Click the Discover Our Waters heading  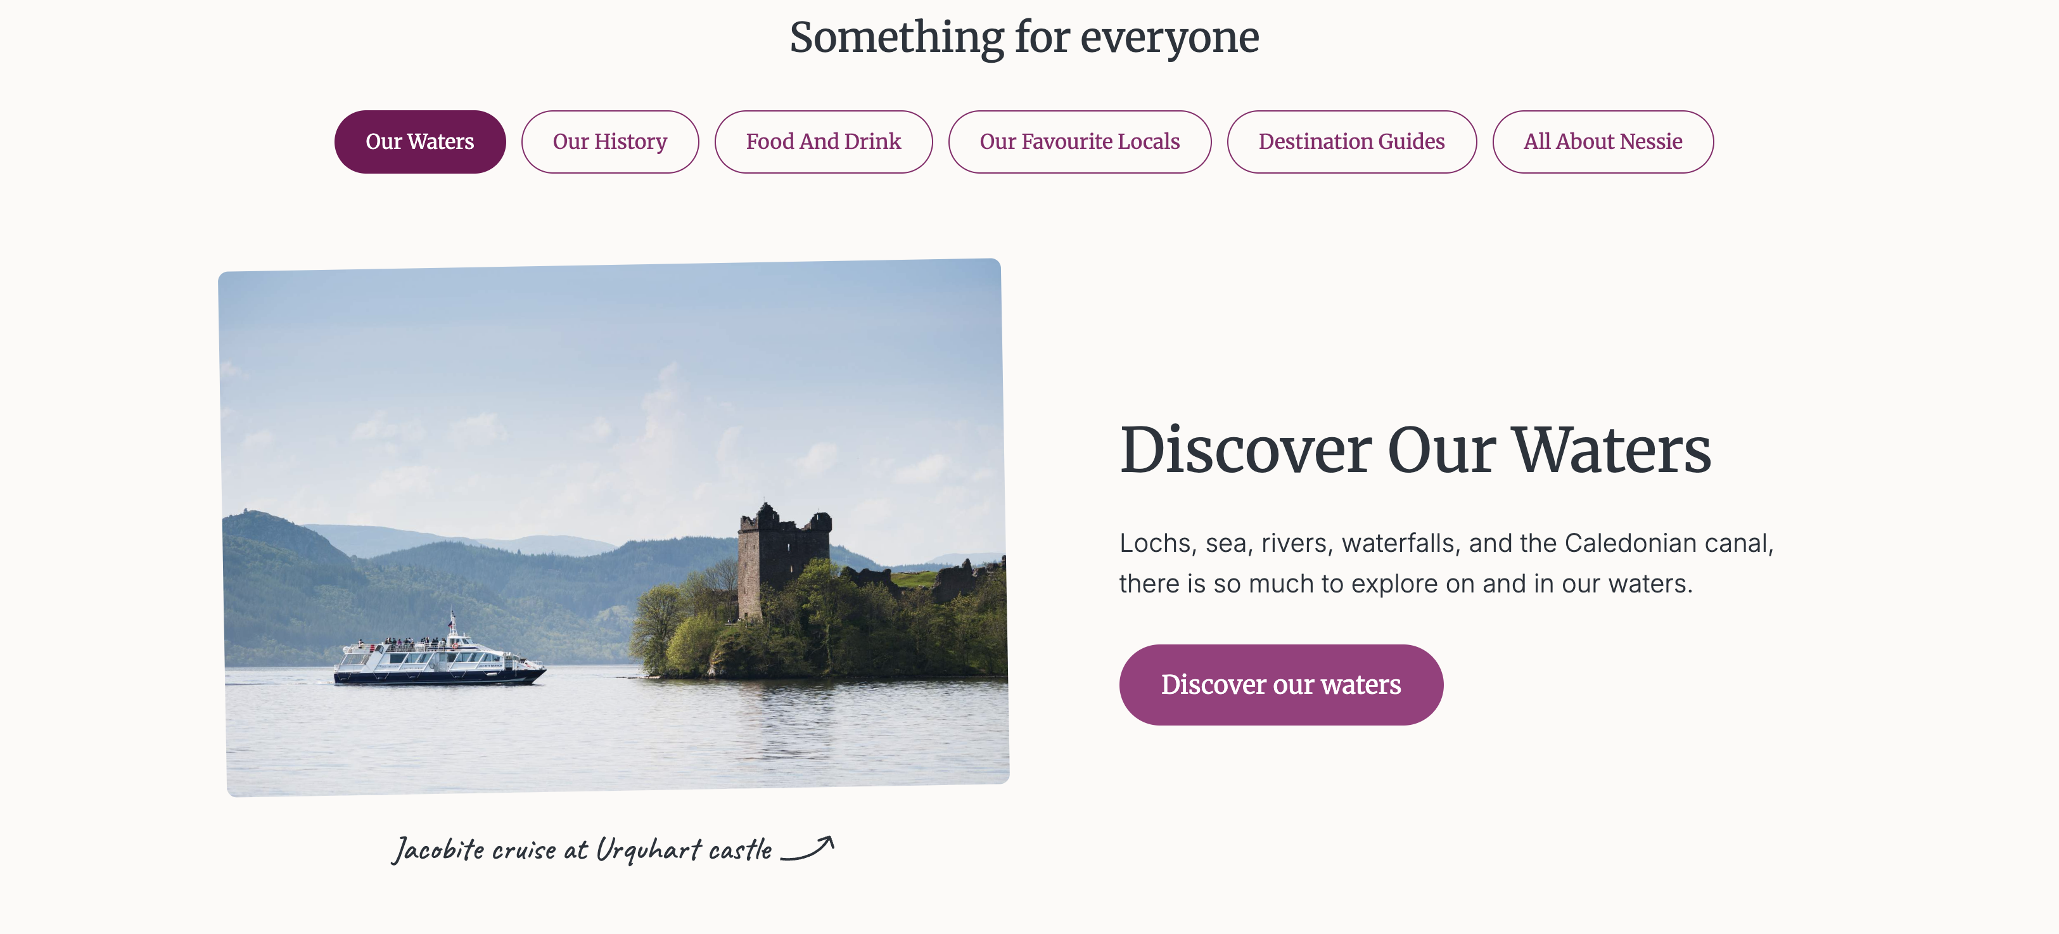pyautogui.click(x=1415, y=450)
